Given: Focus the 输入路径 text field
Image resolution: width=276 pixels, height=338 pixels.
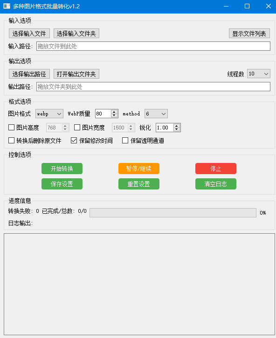Looking at the screenshot, I should point(153,46).
